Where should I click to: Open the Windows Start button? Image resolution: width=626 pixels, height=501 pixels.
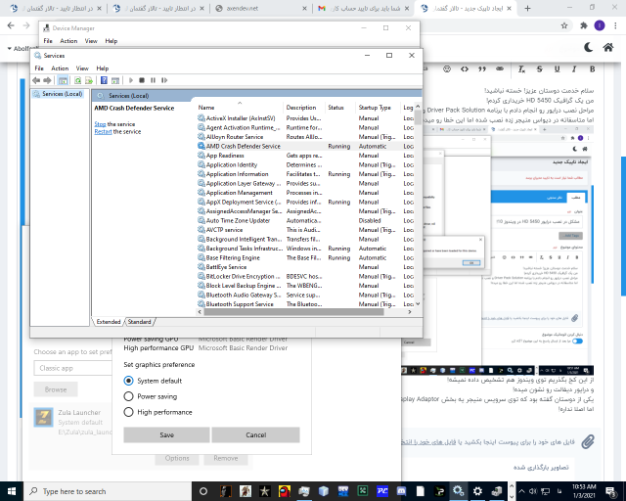pyautogui.click(x=12, y=490)
